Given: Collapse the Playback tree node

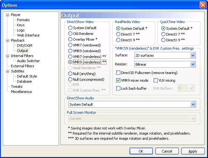Looking at the screenshot, I should tap(8, 40).
